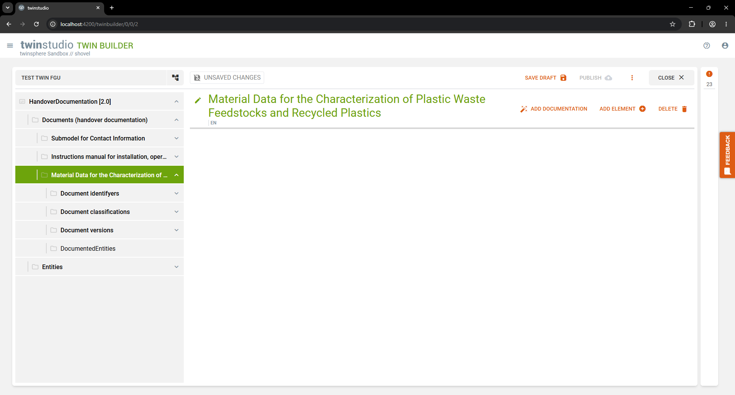Screen dimensions: 735x395
Task: Expand Document classifications chevron
Action: coord(176,212)
